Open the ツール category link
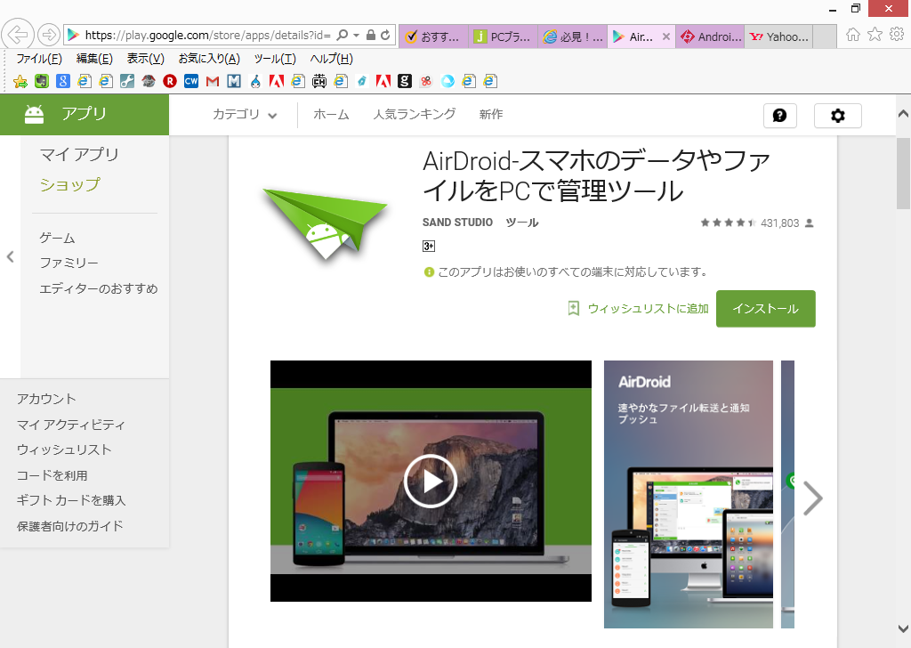This screenshot has width=911, height=648. tap(521, 223)
